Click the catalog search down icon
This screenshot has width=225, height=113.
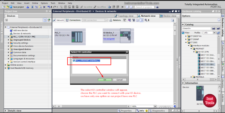tap(214, 29)
